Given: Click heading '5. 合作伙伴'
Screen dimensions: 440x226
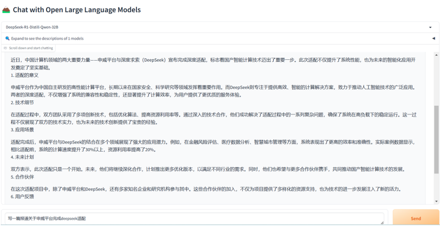Looking at the screenshot, I should [22, 177].
